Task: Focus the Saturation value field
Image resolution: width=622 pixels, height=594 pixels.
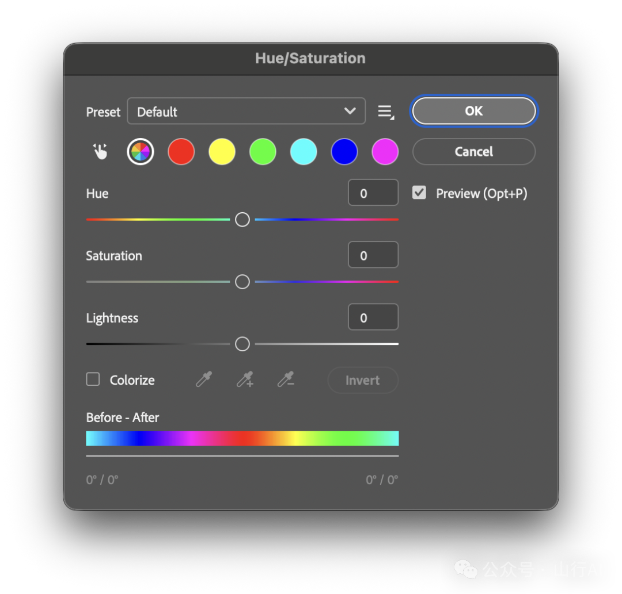Action: click(373, 255)
